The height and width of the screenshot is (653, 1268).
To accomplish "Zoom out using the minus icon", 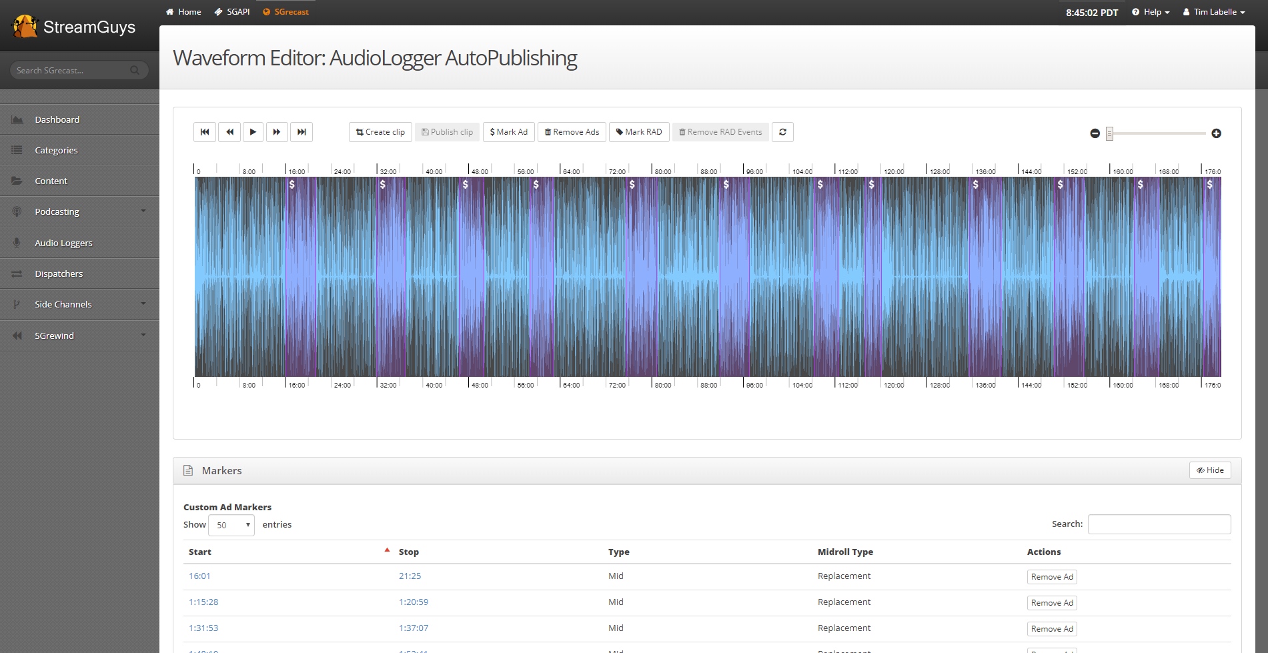I will 1095,133.
